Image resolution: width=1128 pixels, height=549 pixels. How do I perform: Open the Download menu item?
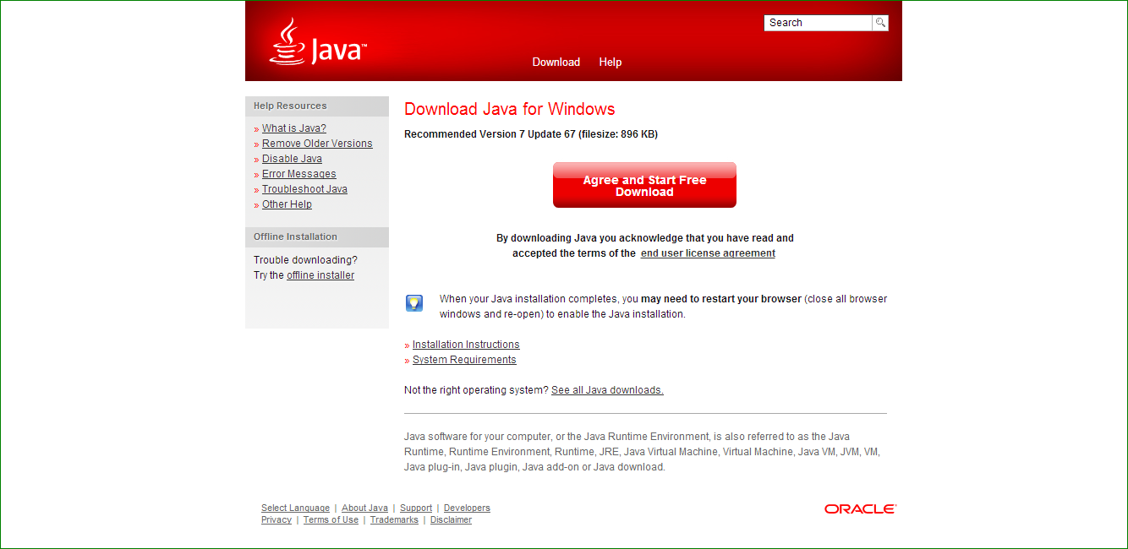[556, 62]
